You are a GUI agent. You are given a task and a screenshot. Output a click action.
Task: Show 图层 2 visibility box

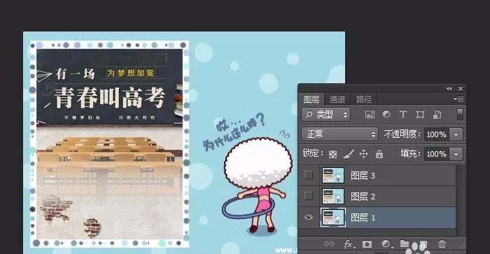(x=309, y=196)
